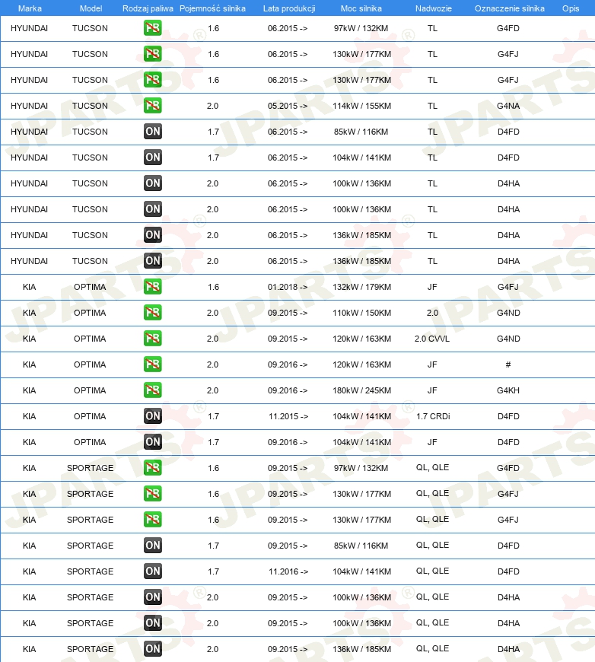Click the 110kW / 150KM power value
Viewport: 595px width, 662px height.
pos(361,313)
